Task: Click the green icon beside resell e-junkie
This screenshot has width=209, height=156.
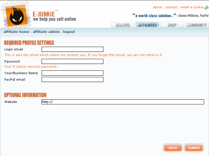Action: [207, 7]
